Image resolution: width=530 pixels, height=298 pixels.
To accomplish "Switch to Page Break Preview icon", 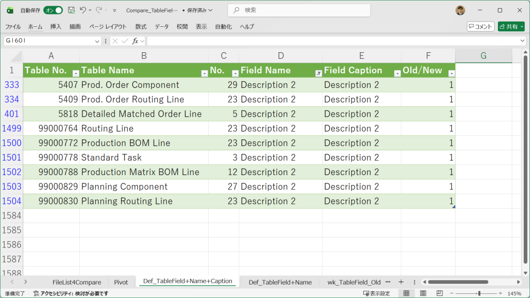I will pos(438,293).
